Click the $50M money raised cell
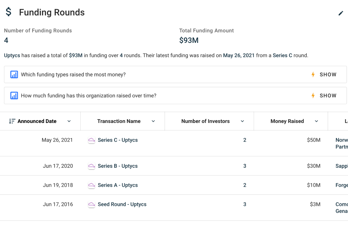Viewport: 348px width, 227px height. point(314,140)
